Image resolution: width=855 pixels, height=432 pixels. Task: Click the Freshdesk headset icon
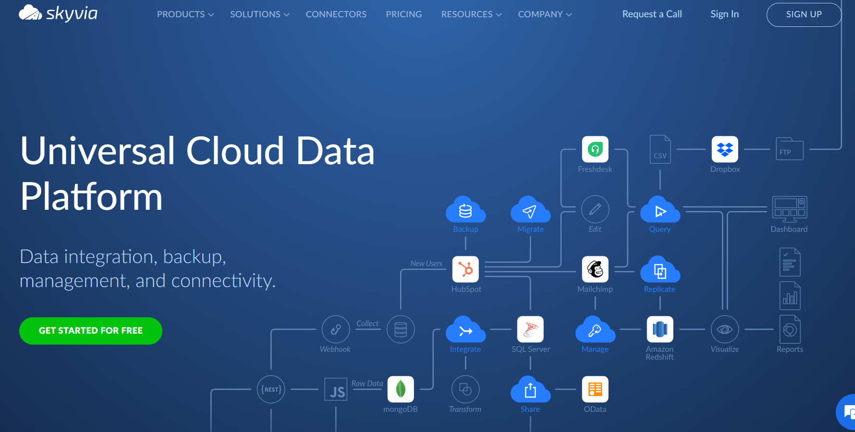click(x=595, y=149)
